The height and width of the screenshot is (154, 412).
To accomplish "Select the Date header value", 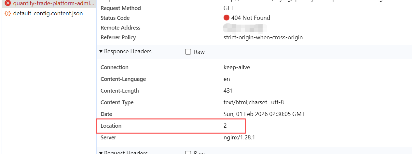I will click(264, 114).
